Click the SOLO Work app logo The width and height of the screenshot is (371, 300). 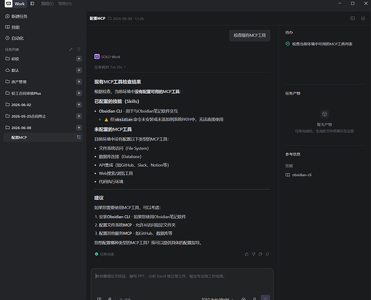[8, 4]
